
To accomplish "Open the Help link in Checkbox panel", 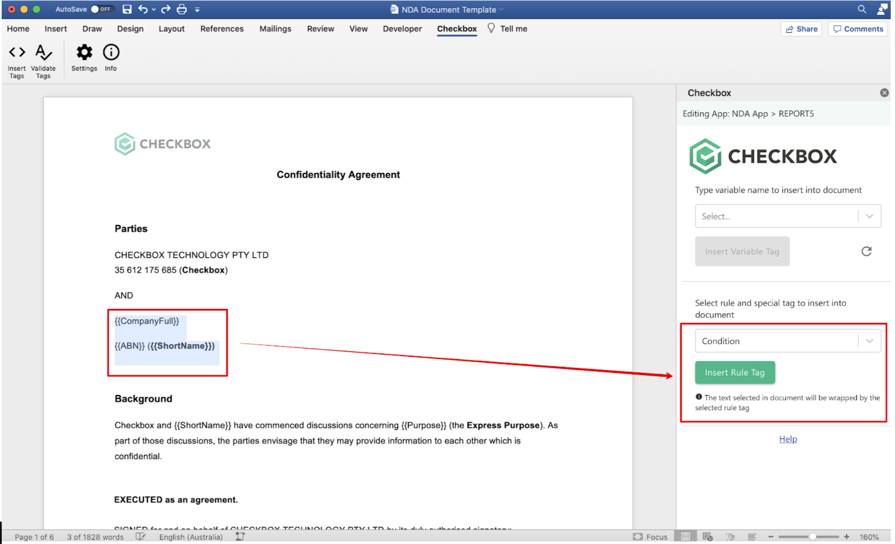I will 788,439.
